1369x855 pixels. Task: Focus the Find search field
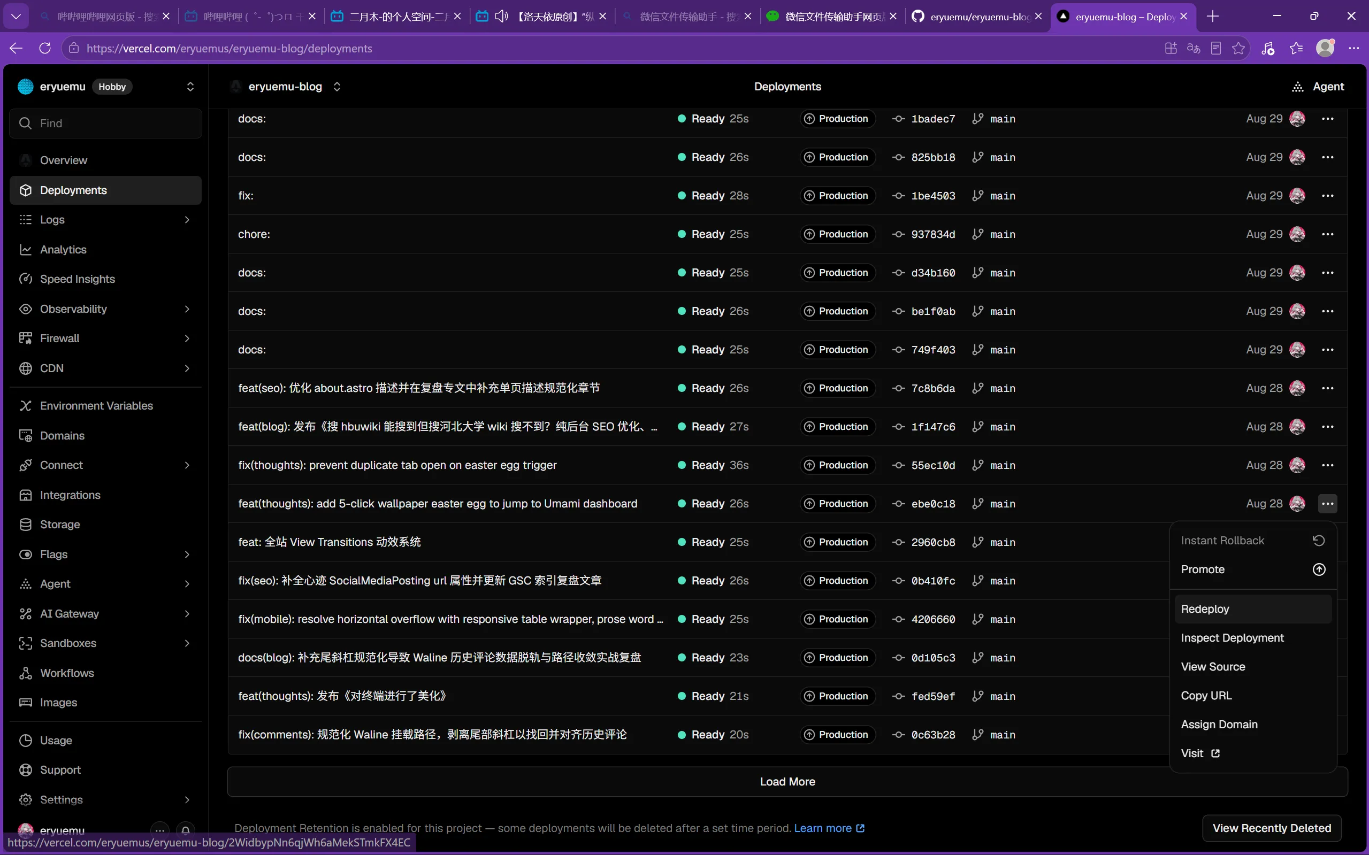[x=105, y=124]
